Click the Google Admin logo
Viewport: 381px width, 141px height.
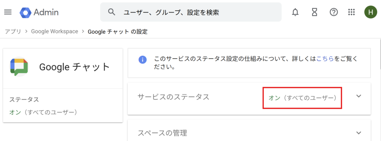point(39,12)
